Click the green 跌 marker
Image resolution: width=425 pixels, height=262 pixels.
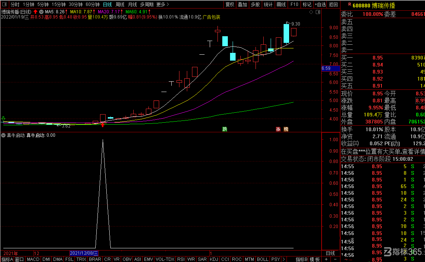tap(225, 129)
